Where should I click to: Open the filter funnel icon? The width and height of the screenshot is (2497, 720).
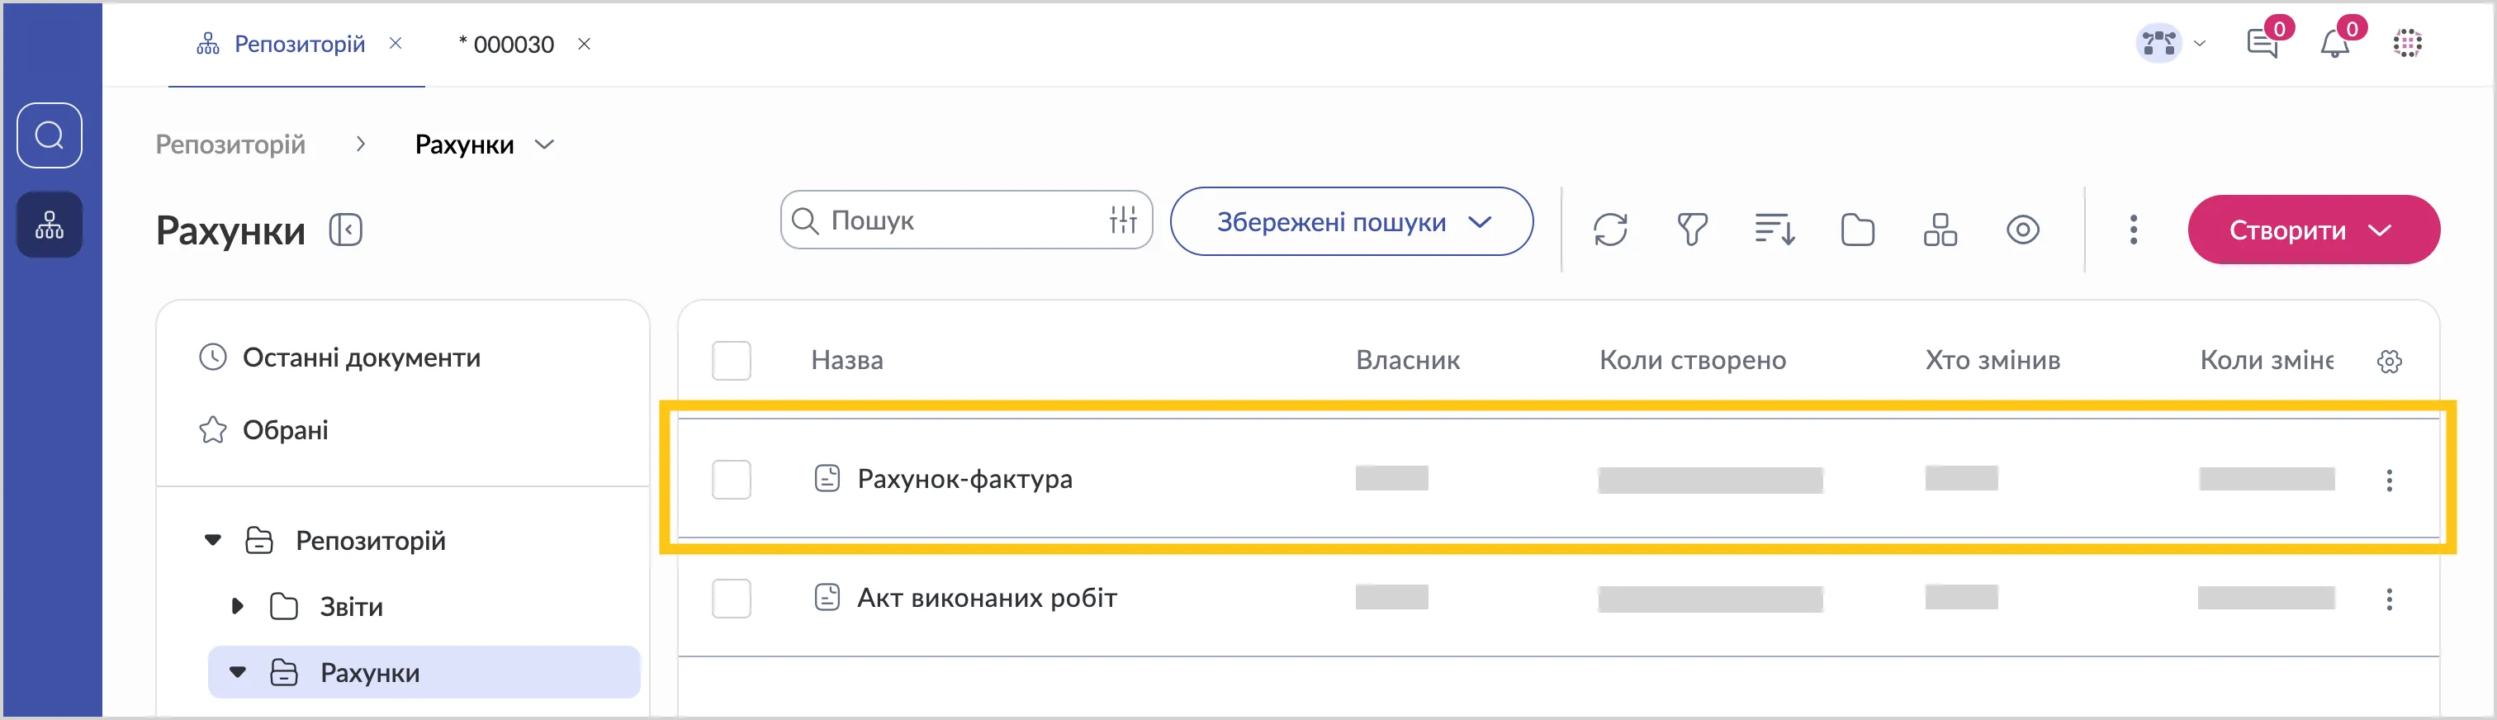click(1691, 230)
